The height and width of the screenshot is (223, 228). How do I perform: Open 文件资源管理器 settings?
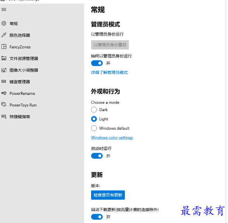[x=42, y=58]
